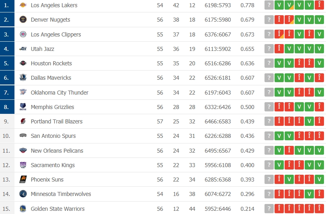Click the Portland Trail Blazers logo

pyautogui.click(x=23, y=121)
